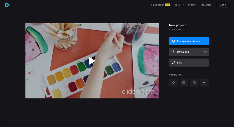The width and height of the screenshot is (234, 127).
Task: Click the Edit button label
Action: (179, 63)
